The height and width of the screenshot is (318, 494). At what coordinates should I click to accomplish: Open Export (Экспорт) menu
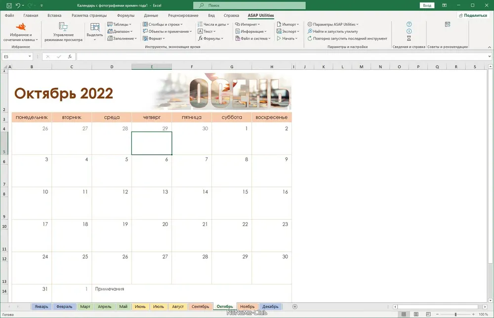click(x=288, y=31)
